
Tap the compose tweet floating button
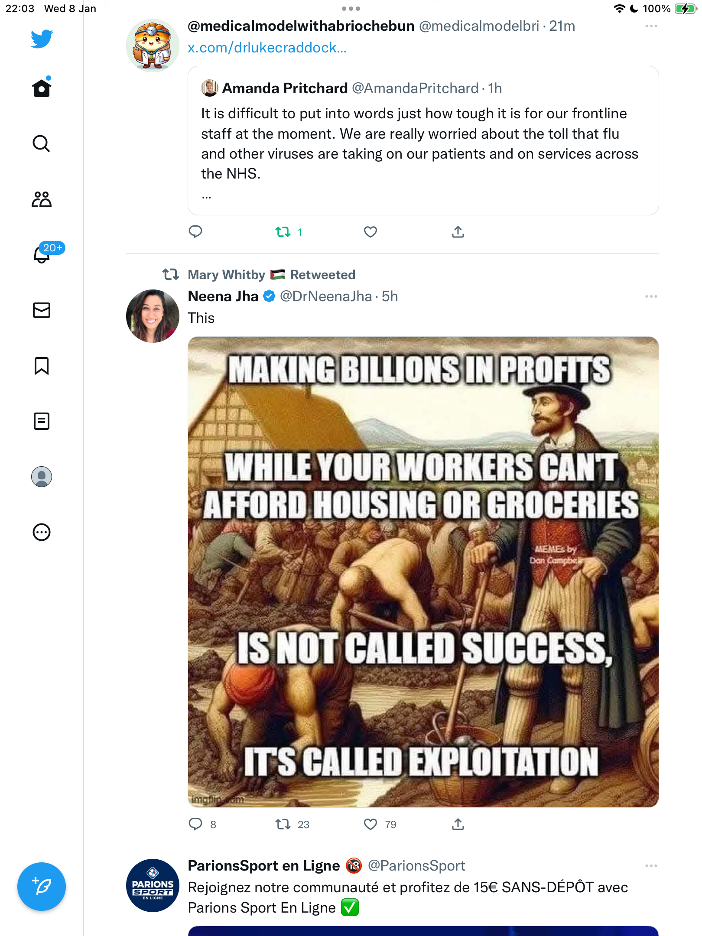pos(42,887)
